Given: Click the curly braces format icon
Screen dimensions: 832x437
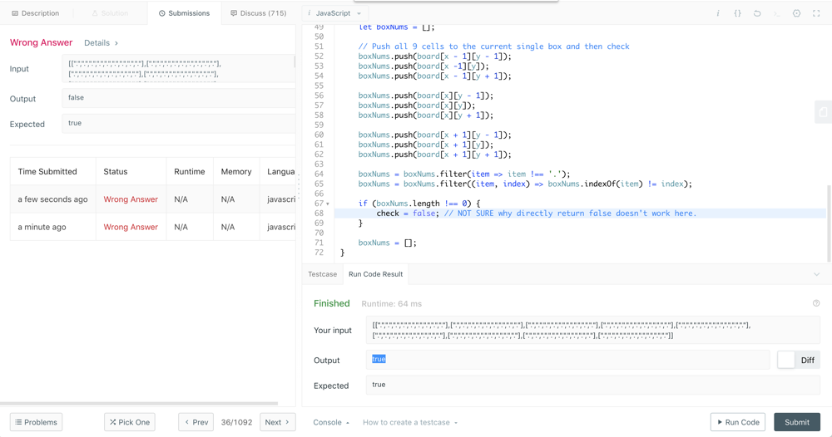Looking at the screenshot, I should pyautogui.click(x=737, y=13).
